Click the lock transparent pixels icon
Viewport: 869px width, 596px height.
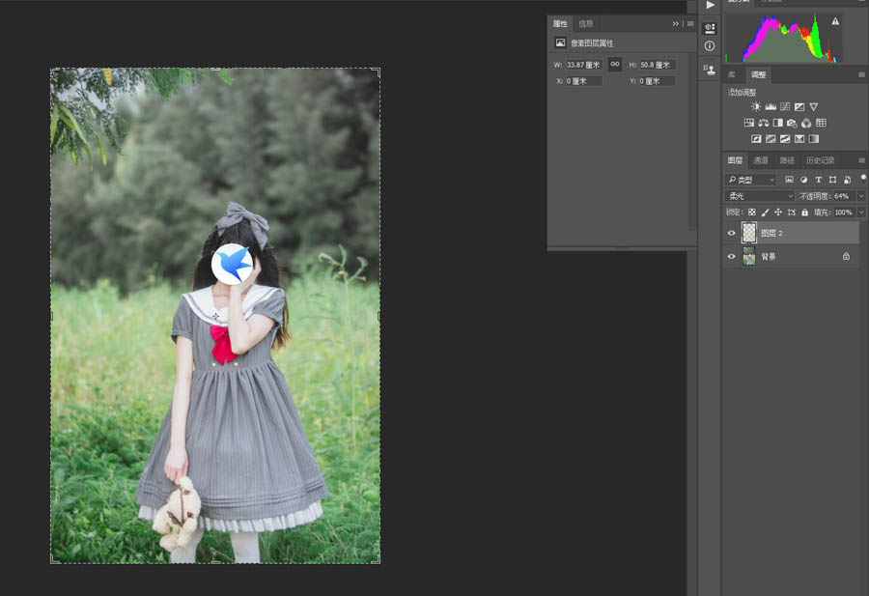tap(752, 212)
